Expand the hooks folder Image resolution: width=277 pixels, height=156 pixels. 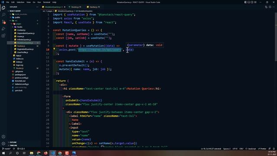pyautogui.click(x=24, y=27)
